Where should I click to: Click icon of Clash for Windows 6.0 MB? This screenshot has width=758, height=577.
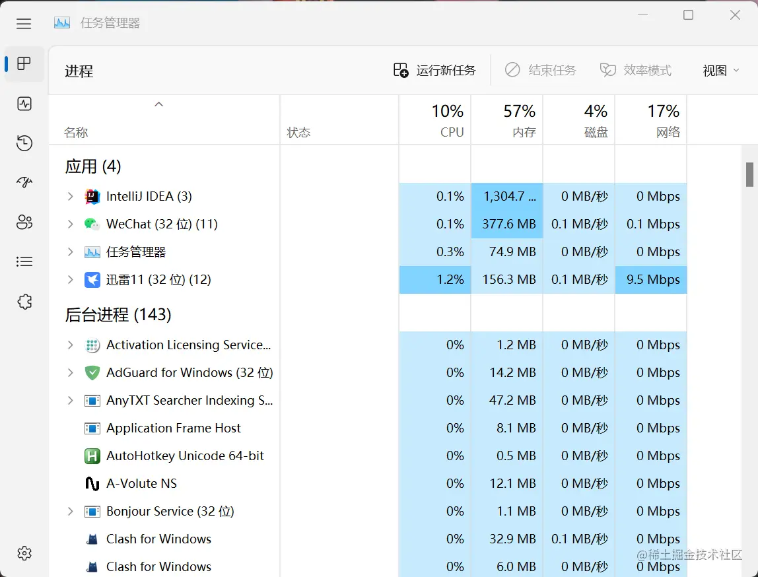[x=92, y=566]
